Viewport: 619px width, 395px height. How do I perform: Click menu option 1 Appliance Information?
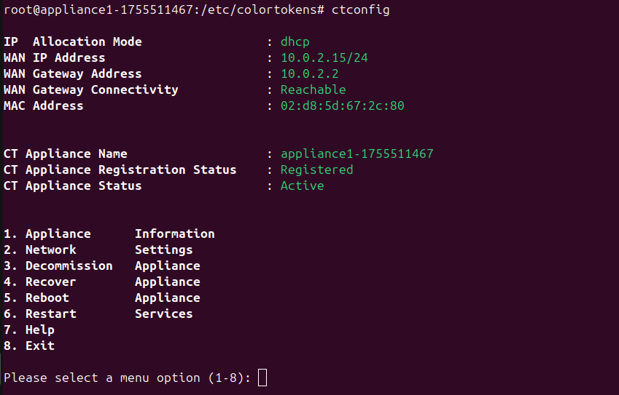[x=109, y=234]
